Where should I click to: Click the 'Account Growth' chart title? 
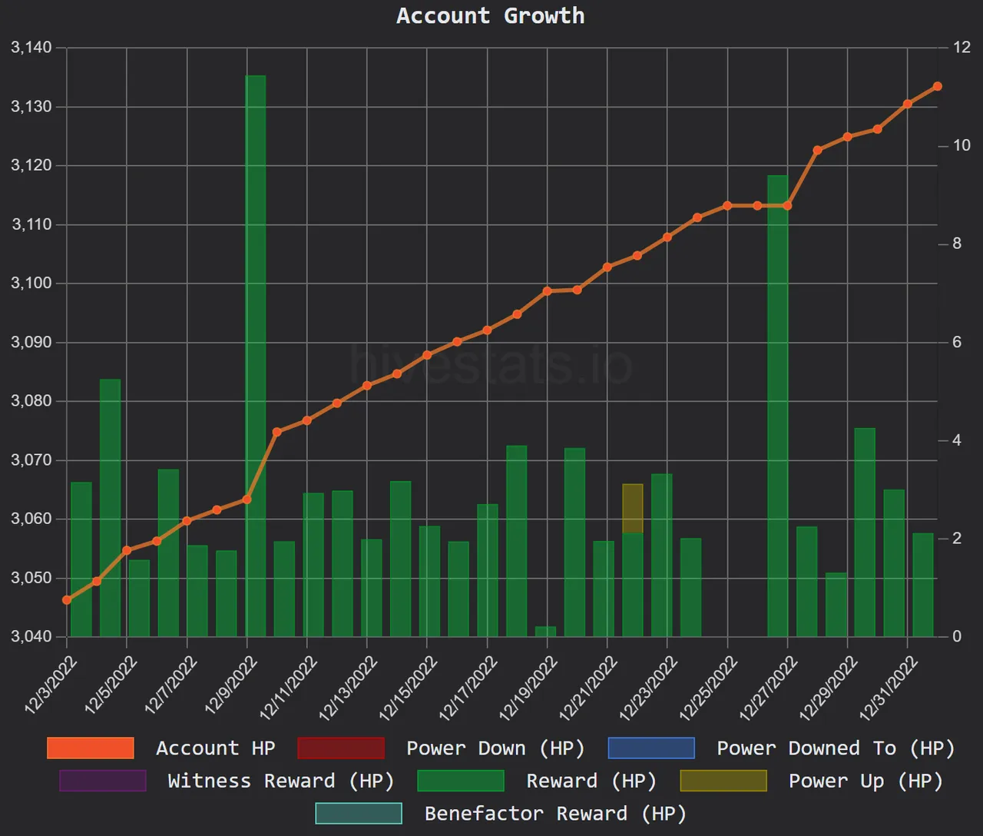pos(491,15)
